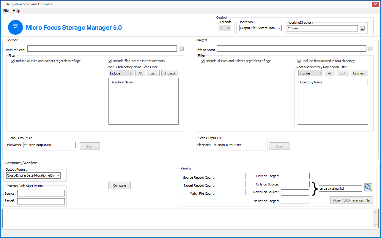Open the Source Include filter dropdown
The height and width of the screenshot is (238, 381).
121,73
